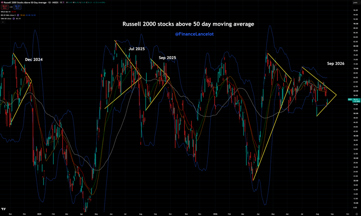Click the Oct label at the far right of the time axis
This screenshot has height=216, width=361.
click(x=347, y=214)
